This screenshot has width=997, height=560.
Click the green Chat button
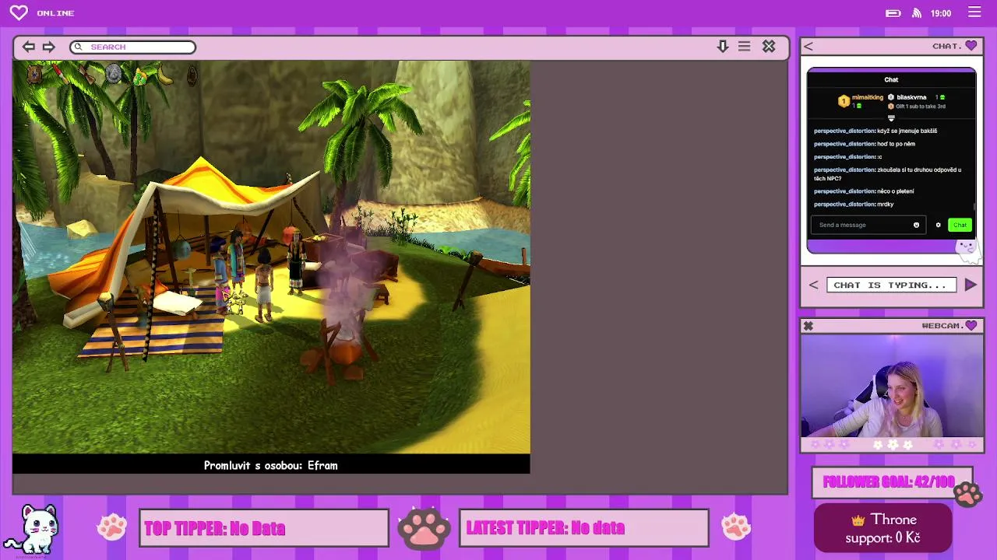(960, 225)
